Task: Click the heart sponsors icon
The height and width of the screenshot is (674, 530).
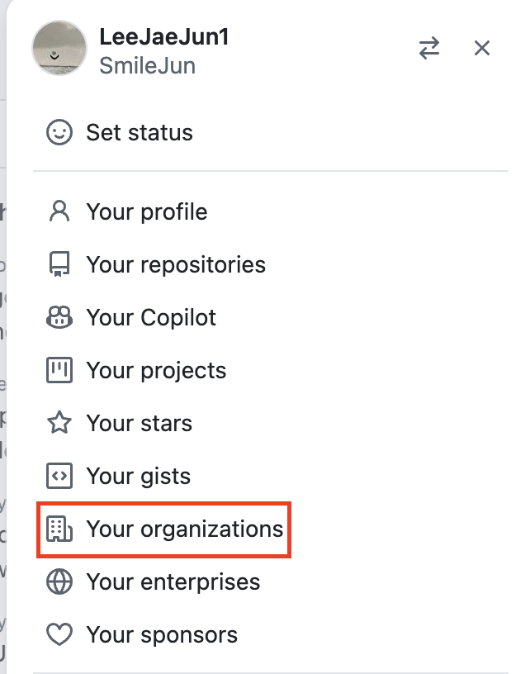Action: click(59, 635)
